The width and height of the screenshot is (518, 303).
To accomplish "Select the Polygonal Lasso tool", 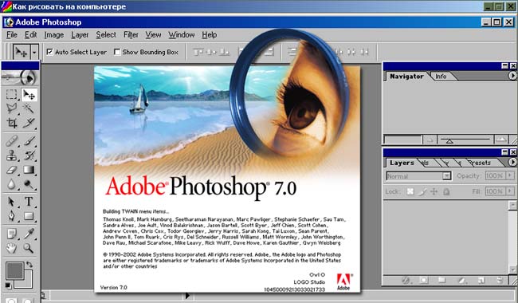I will 12,108.
